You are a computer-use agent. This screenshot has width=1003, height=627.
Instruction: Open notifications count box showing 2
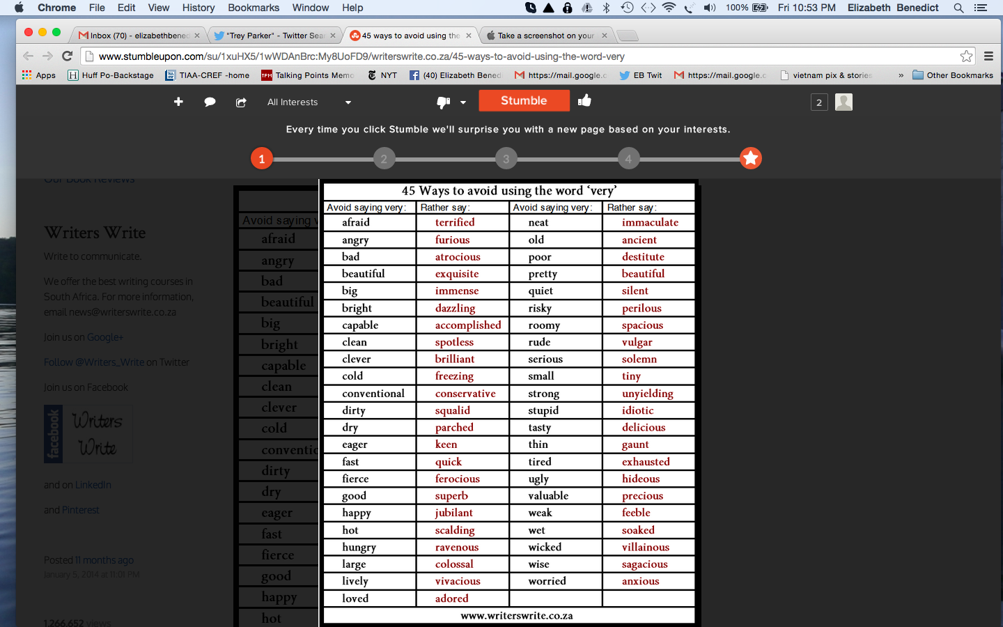(819, 102)
